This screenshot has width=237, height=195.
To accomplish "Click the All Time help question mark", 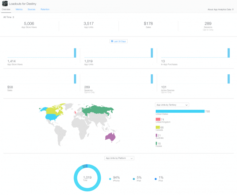I will point(13,17).
